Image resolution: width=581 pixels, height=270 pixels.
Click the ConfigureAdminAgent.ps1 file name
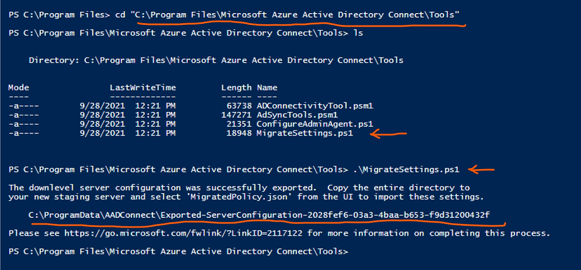[315, 124]
